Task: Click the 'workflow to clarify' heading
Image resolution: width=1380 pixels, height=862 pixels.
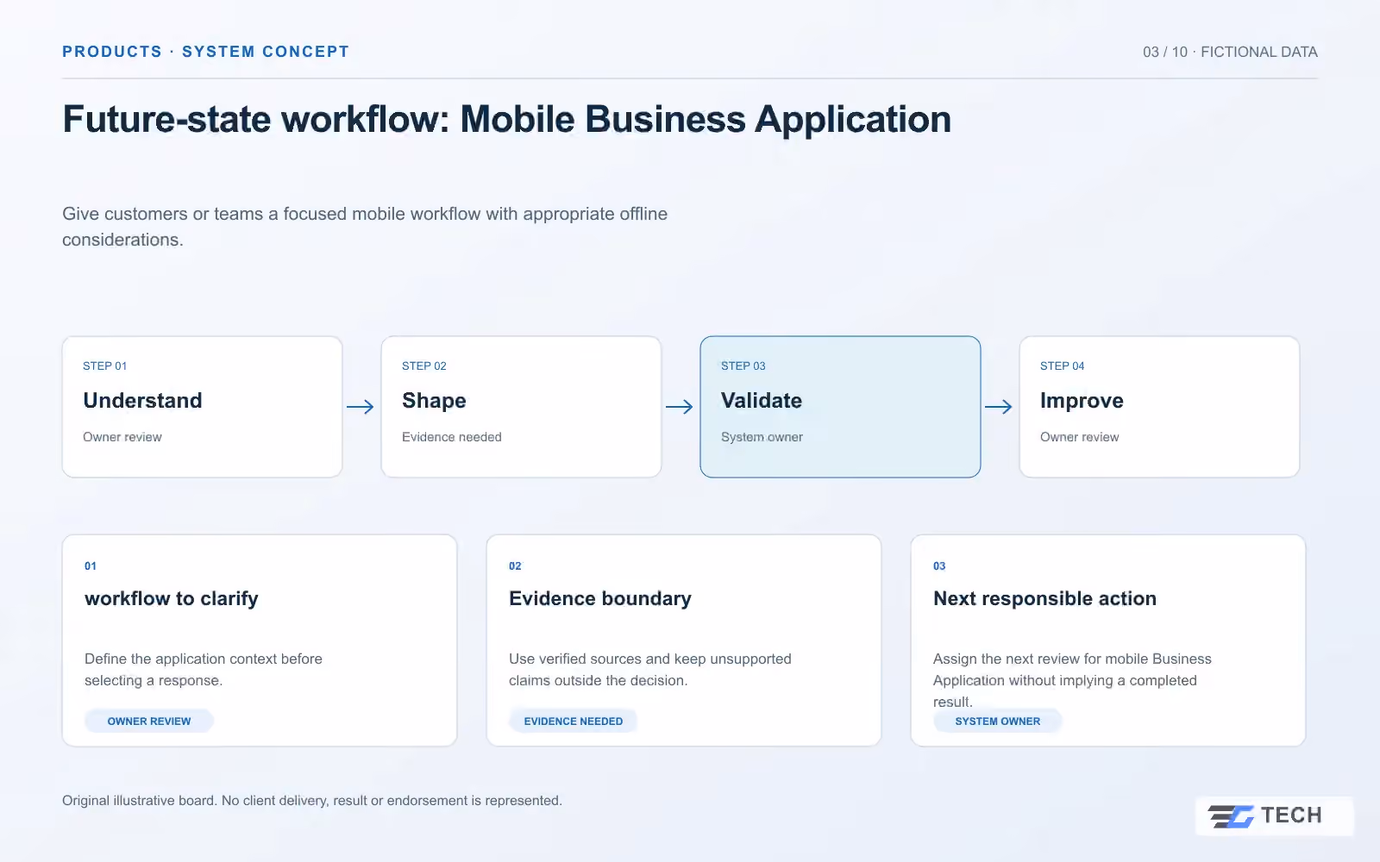Action: click(172, 598)
